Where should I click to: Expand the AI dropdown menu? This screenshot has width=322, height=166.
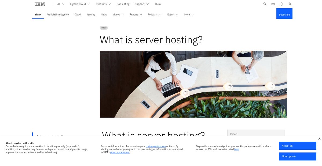pos(61,4)
